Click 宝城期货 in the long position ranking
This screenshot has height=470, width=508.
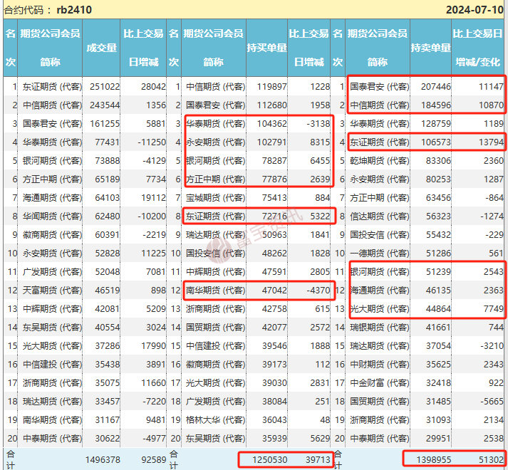[x=215, y=197]
